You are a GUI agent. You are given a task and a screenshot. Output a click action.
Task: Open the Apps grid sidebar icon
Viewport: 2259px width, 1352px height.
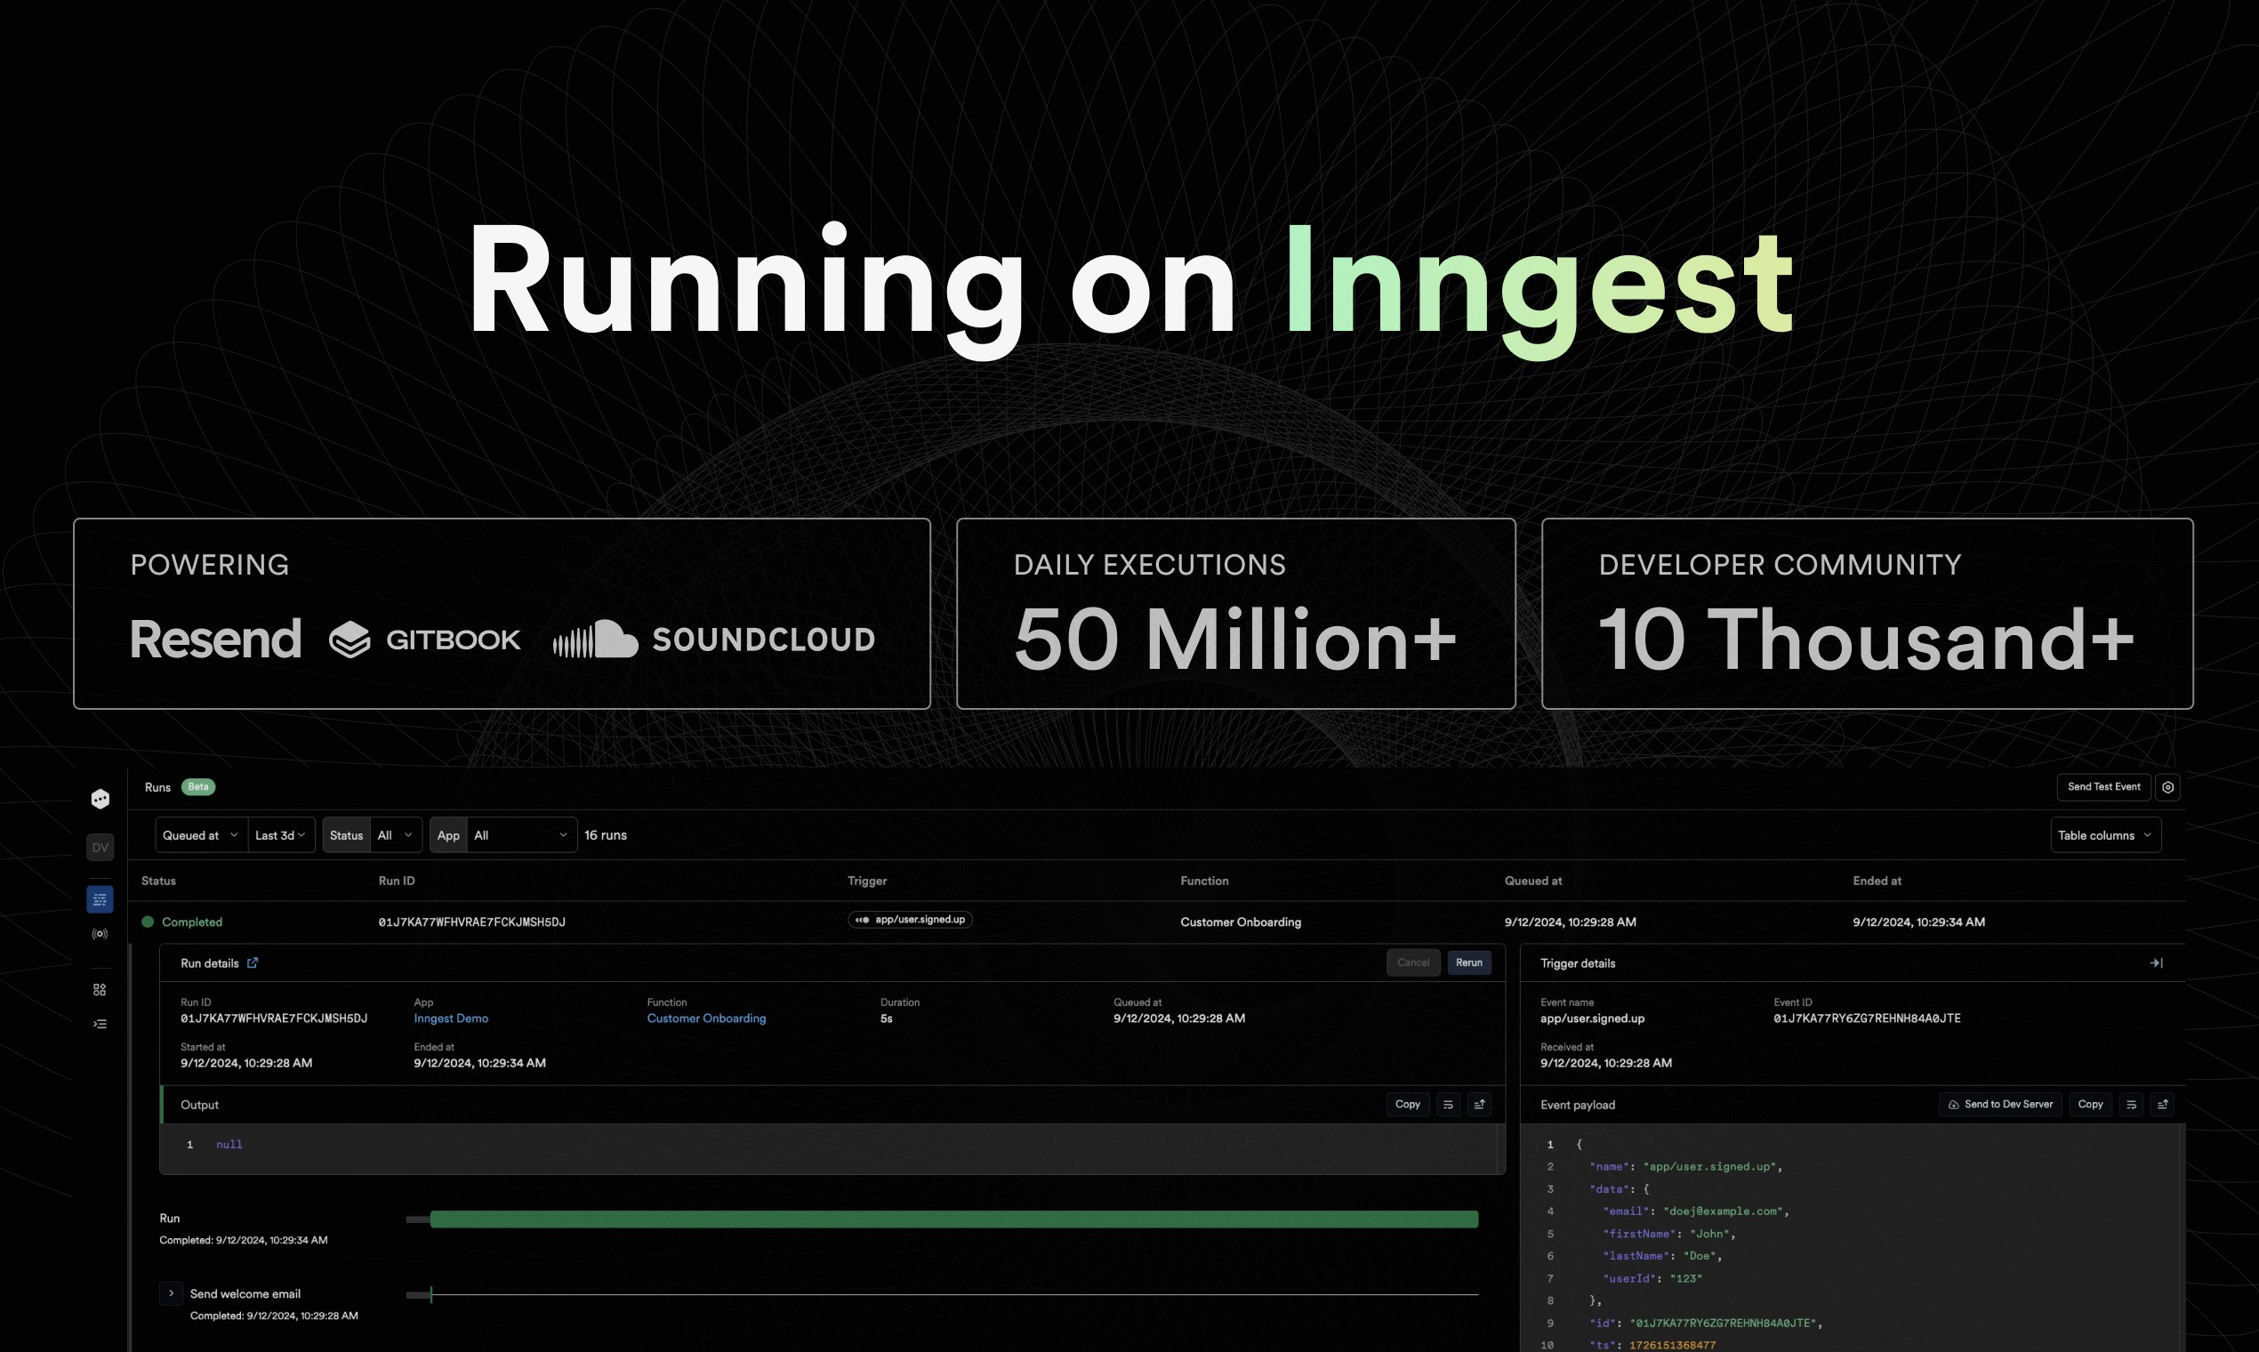click(x=100, y=989)
